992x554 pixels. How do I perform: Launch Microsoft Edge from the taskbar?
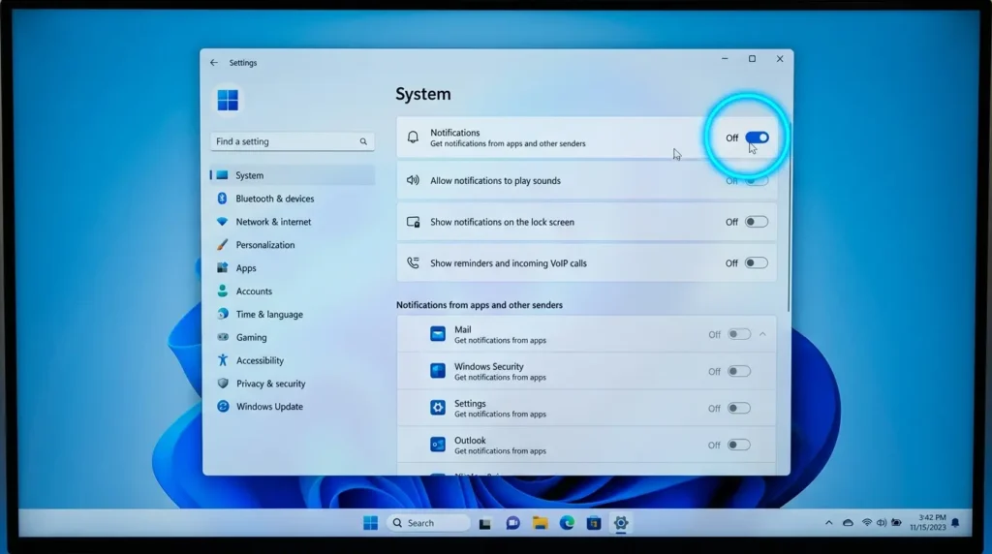tap(567, 523)
